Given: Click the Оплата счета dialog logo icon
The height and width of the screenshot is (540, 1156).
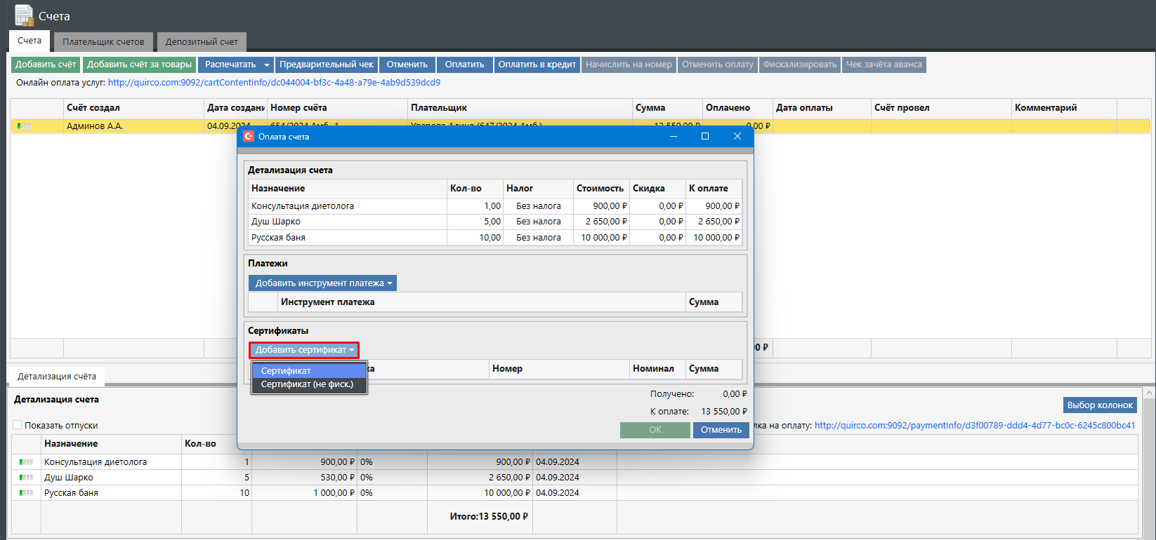Looking at the screenshot, I should [249, 136].
